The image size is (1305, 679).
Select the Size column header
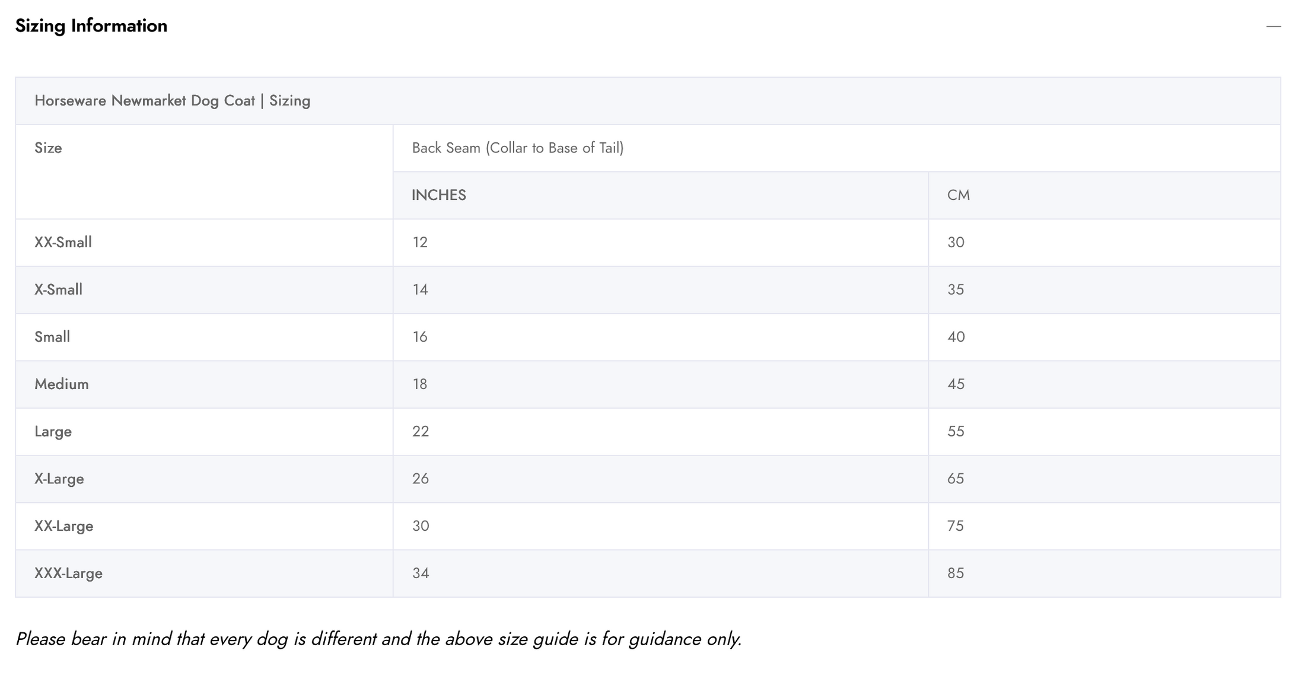pos(48,148)
